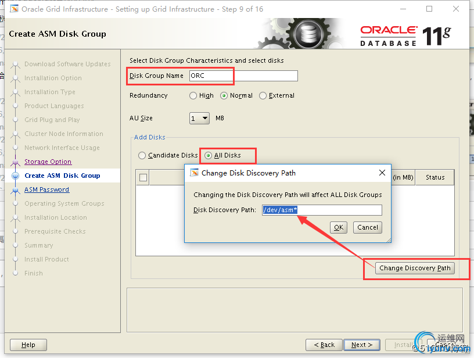Click Installation Option step
Viewport: 474px width, 358px height.
[x=53, y=78]
